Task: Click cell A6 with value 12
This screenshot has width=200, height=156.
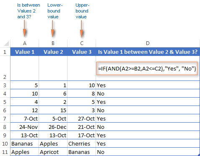Action: [25, 110]
